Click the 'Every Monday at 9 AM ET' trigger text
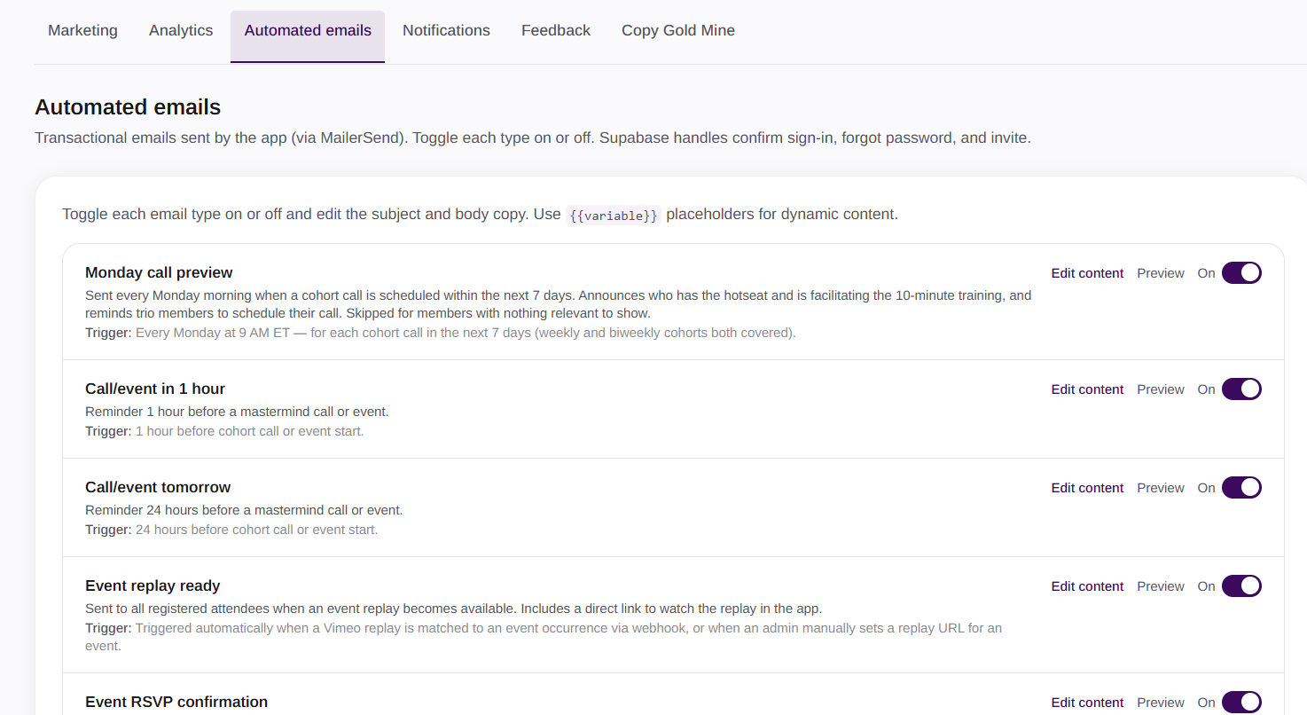This screenshot has height=715, width=1307. (466, 333)
